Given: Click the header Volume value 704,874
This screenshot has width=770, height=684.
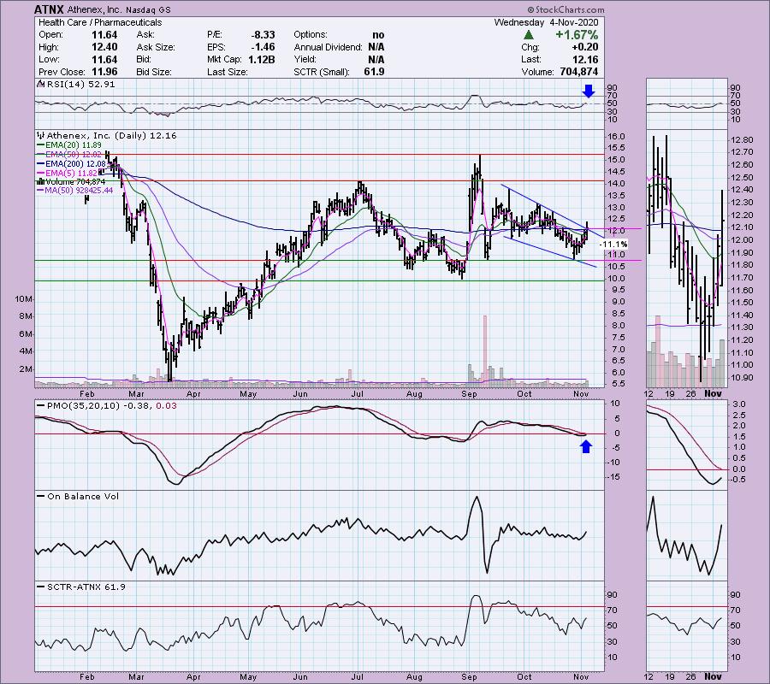Looking at the screenshot, I should coord(579,72).
